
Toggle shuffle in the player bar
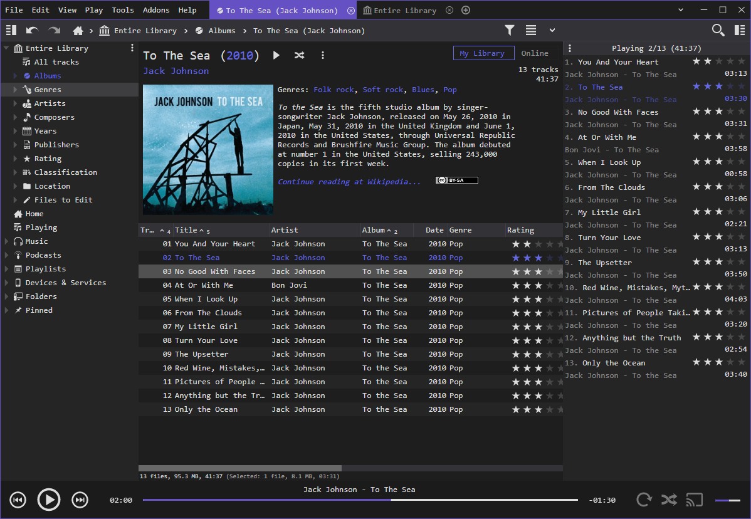coord(669,500)
